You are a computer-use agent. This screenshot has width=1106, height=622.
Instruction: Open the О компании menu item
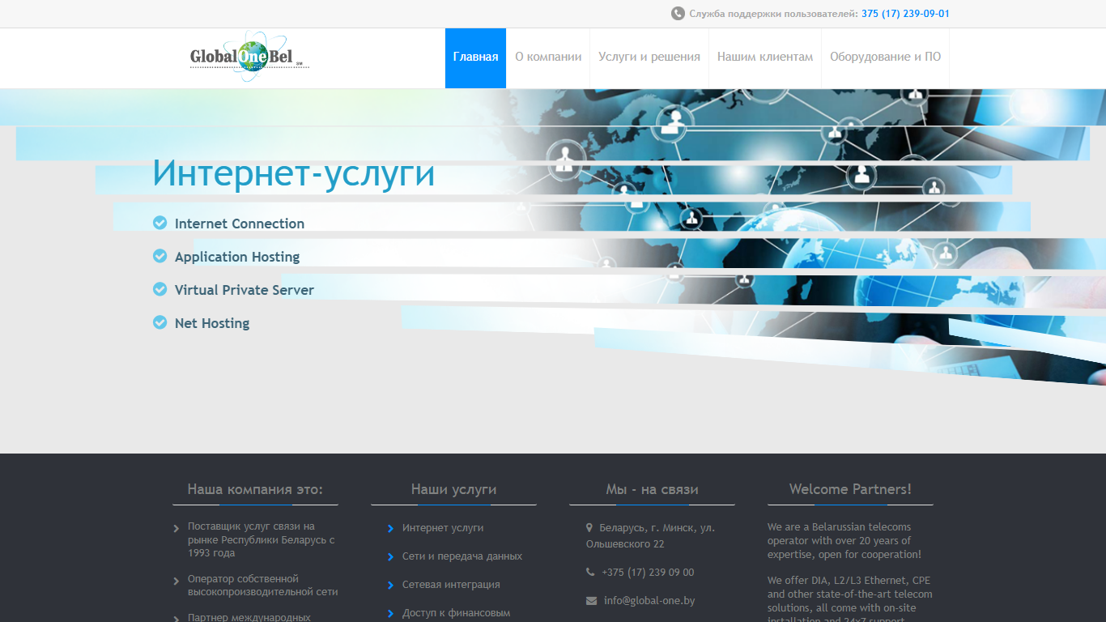pos(548,58)
